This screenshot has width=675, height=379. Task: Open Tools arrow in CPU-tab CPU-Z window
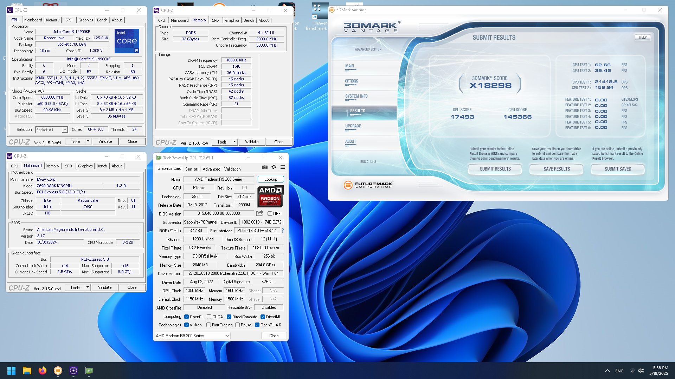click(x=88, y=141)
